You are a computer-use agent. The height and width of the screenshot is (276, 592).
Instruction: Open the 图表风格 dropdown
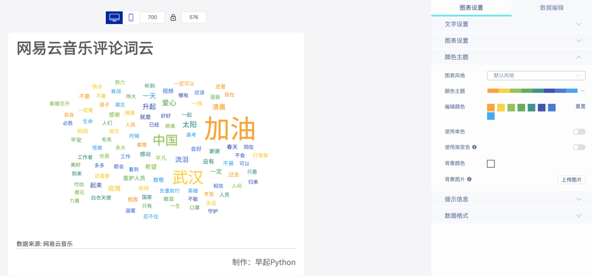point(536,75)
